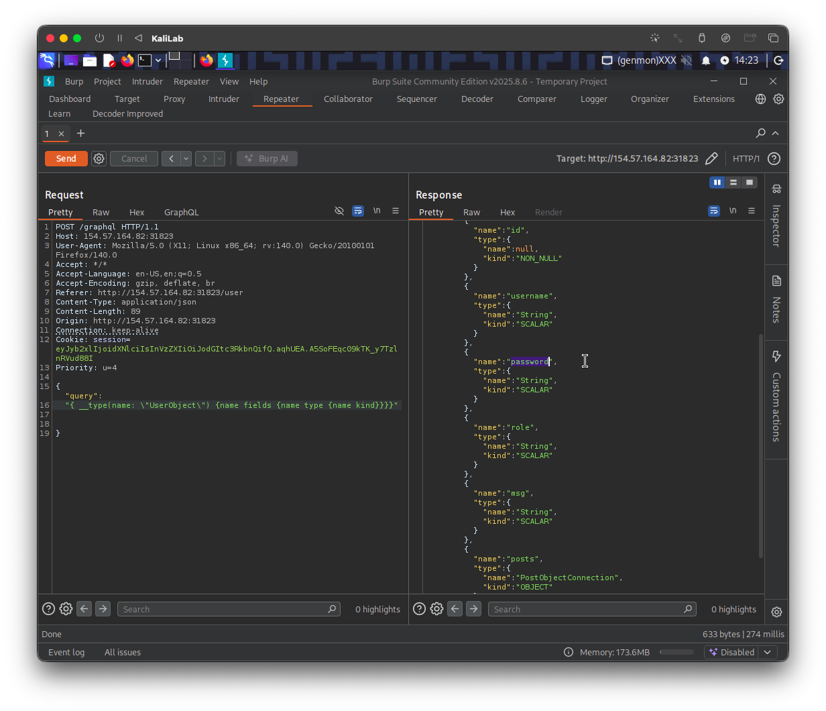Click the memory info icon in status bar
Screen dimensions: 826x711
569,652
